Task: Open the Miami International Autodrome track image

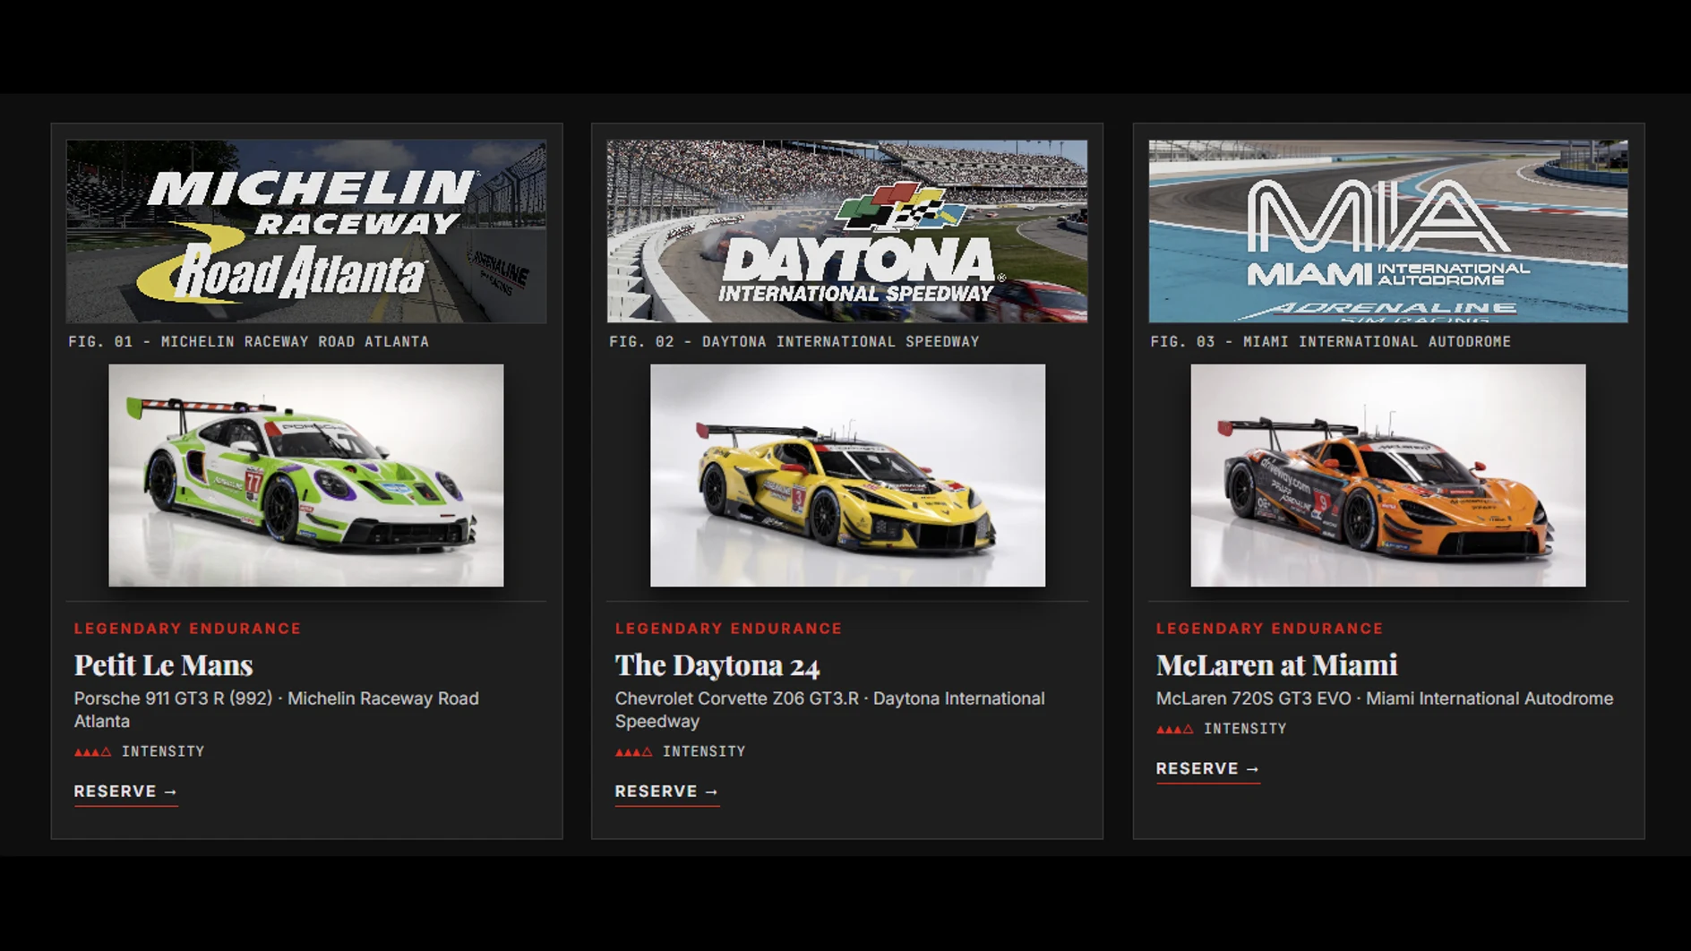Action: [x=1388, y=231]
